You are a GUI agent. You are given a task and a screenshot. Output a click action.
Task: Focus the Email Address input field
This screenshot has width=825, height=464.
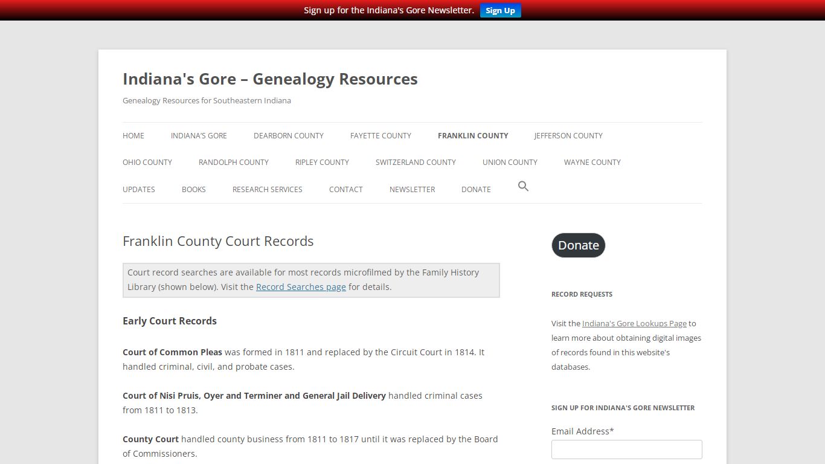pos(626,449)
